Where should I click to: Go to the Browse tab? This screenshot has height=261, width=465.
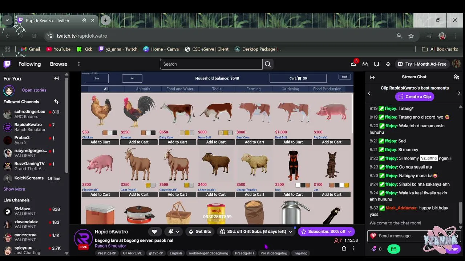point(58,64)
